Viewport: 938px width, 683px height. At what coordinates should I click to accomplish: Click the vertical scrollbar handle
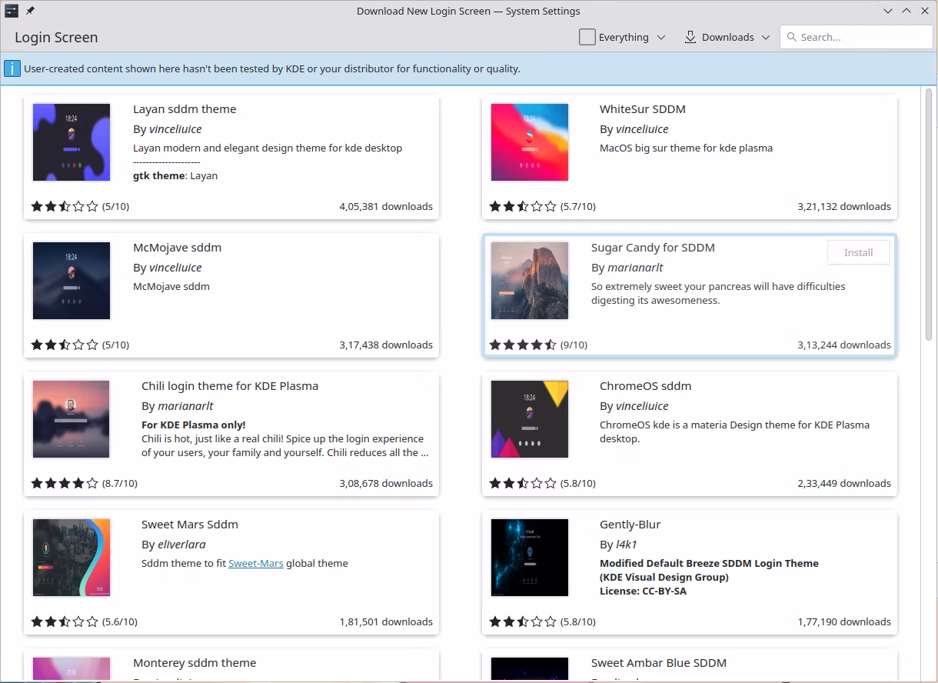[x=928, y=215]
